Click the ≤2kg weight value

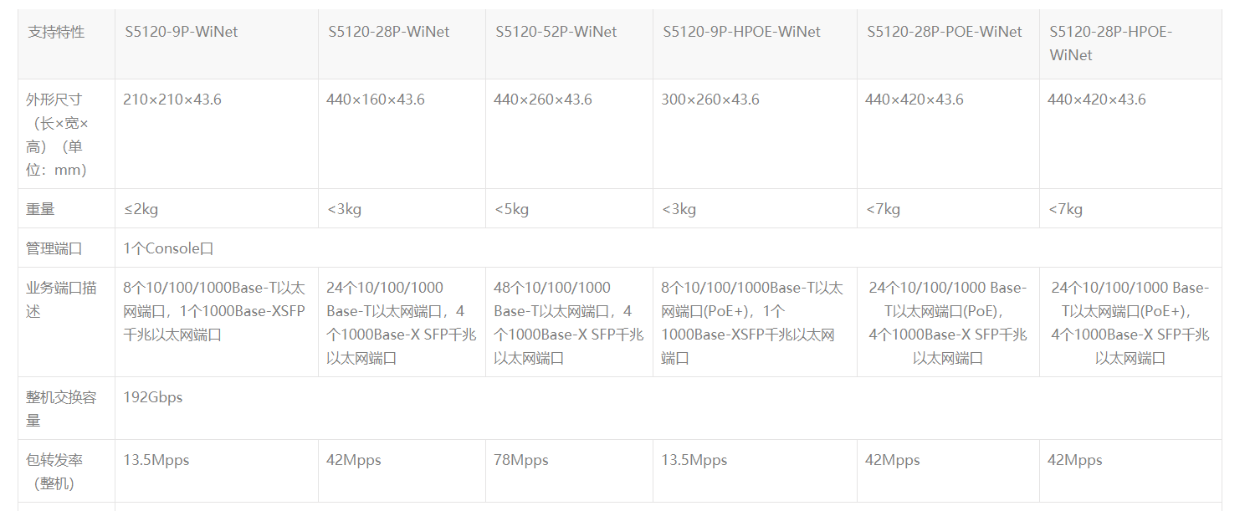tap(141, 209)
